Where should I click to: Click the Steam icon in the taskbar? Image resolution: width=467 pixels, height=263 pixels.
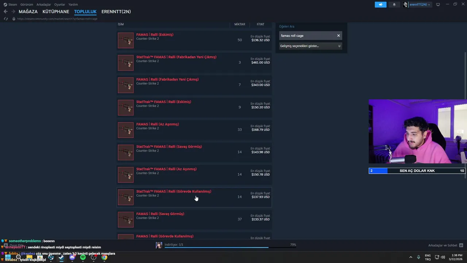(61, 258)
